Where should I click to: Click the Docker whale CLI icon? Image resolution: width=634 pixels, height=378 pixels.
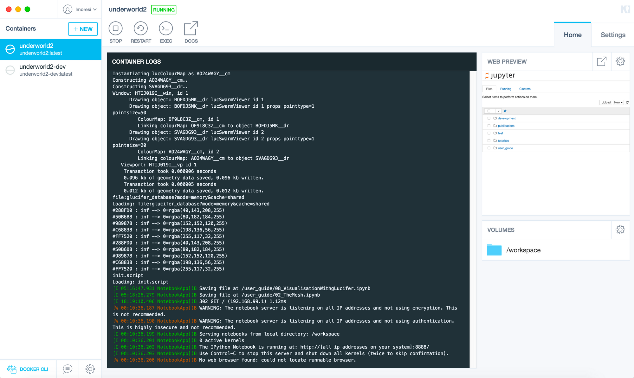point(12,369)
